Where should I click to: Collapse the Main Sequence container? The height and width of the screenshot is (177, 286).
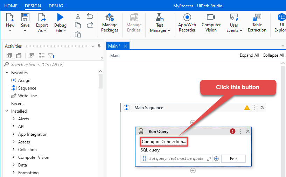[262, 107]
